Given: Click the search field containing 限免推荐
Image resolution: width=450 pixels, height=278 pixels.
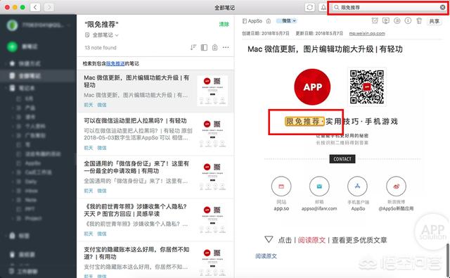Looking at the screenshot, I should (x=389, y=8).
